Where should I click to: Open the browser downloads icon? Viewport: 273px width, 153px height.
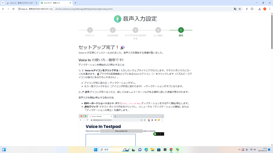pos(259,9)
